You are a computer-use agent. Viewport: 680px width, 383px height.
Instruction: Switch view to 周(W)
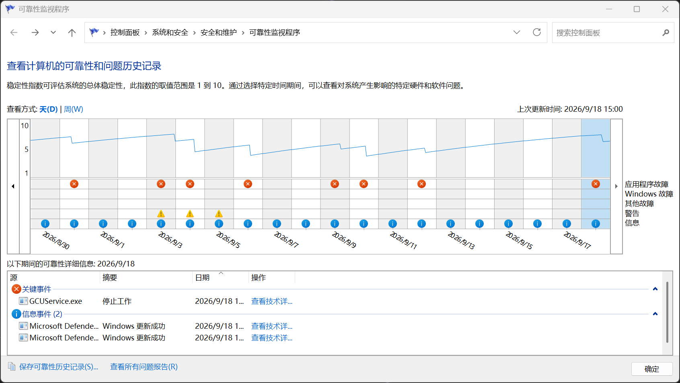pos(74,109)
